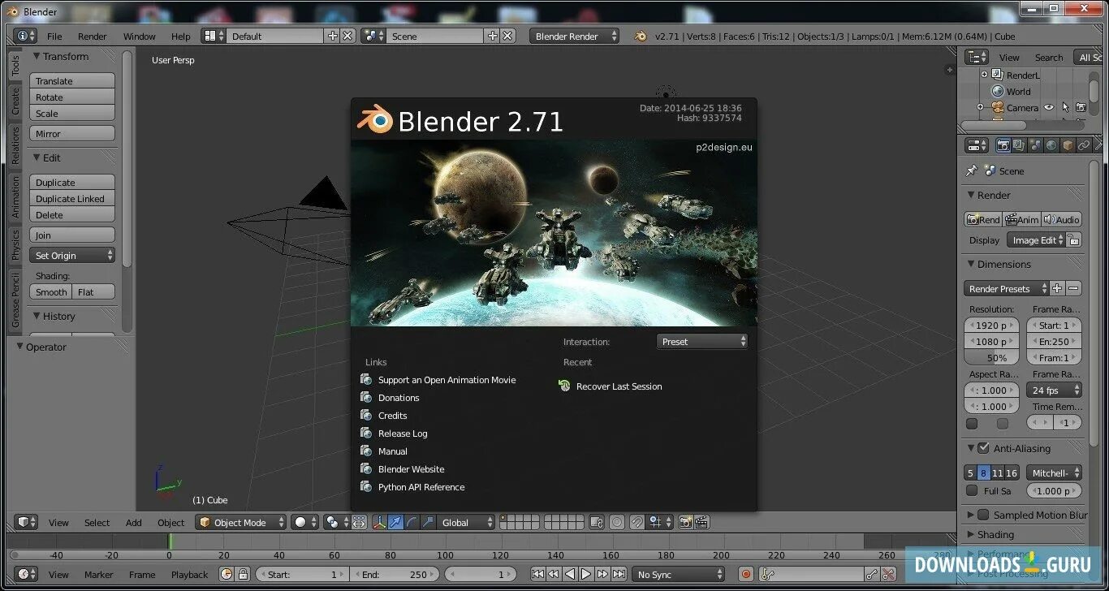Delete the current Scene with X icon
1109x591 pixels.
pos(507,36)
